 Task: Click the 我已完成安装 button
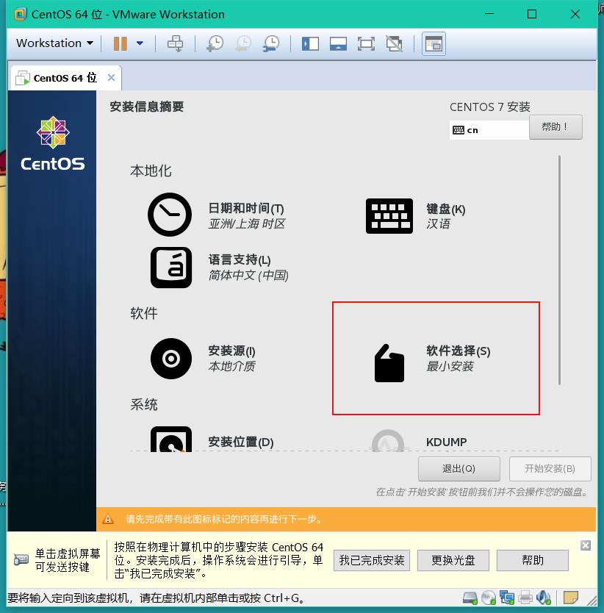pos(372,561)
